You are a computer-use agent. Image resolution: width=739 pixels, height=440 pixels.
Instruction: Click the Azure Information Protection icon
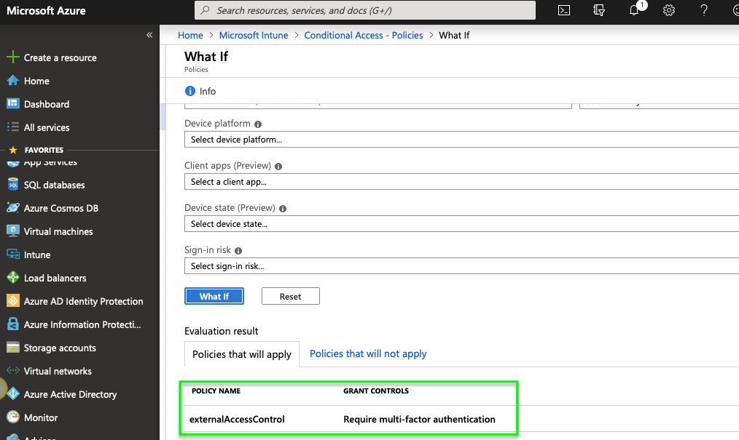[12, 324]
